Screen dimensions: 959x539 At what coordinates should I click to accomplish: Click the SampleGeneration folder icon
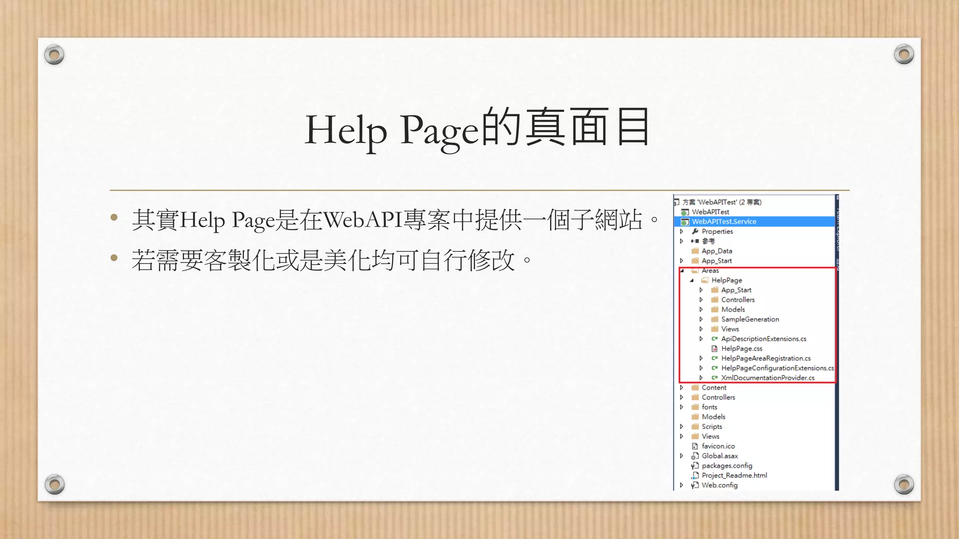[715, 319]
